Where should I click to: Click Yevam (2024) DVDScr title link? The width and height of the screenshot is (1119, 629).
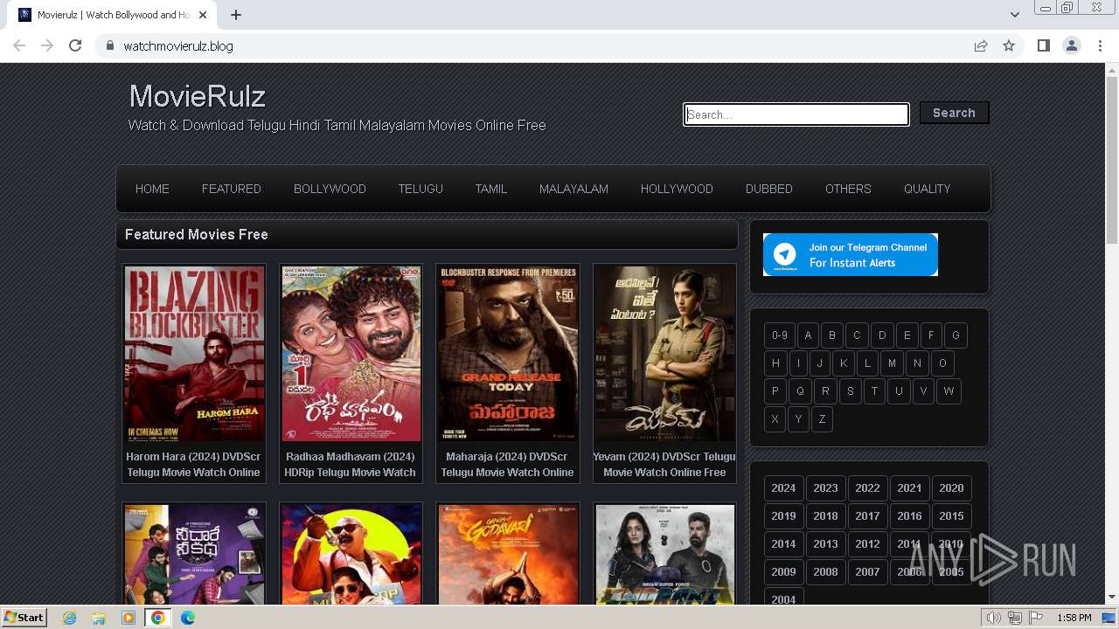(x=664, y=465)
